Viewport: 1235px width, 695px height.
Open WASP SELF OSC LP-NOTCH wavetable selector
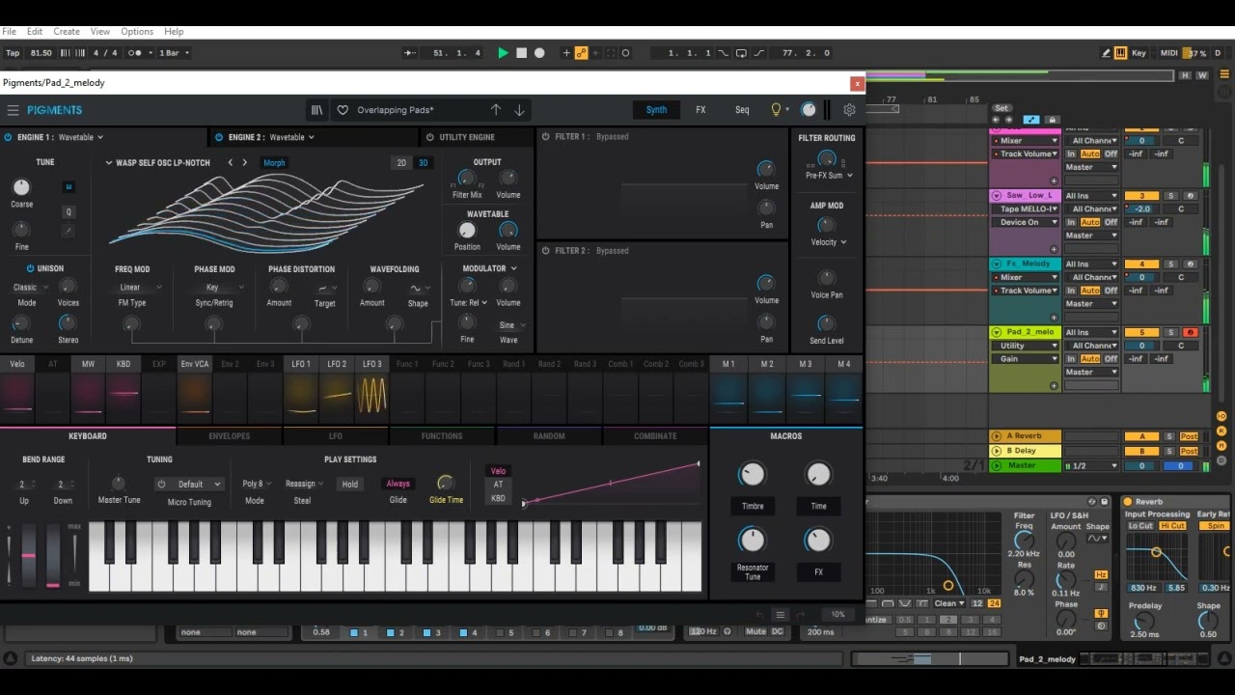pyautogui.click(x=157, y=163)
